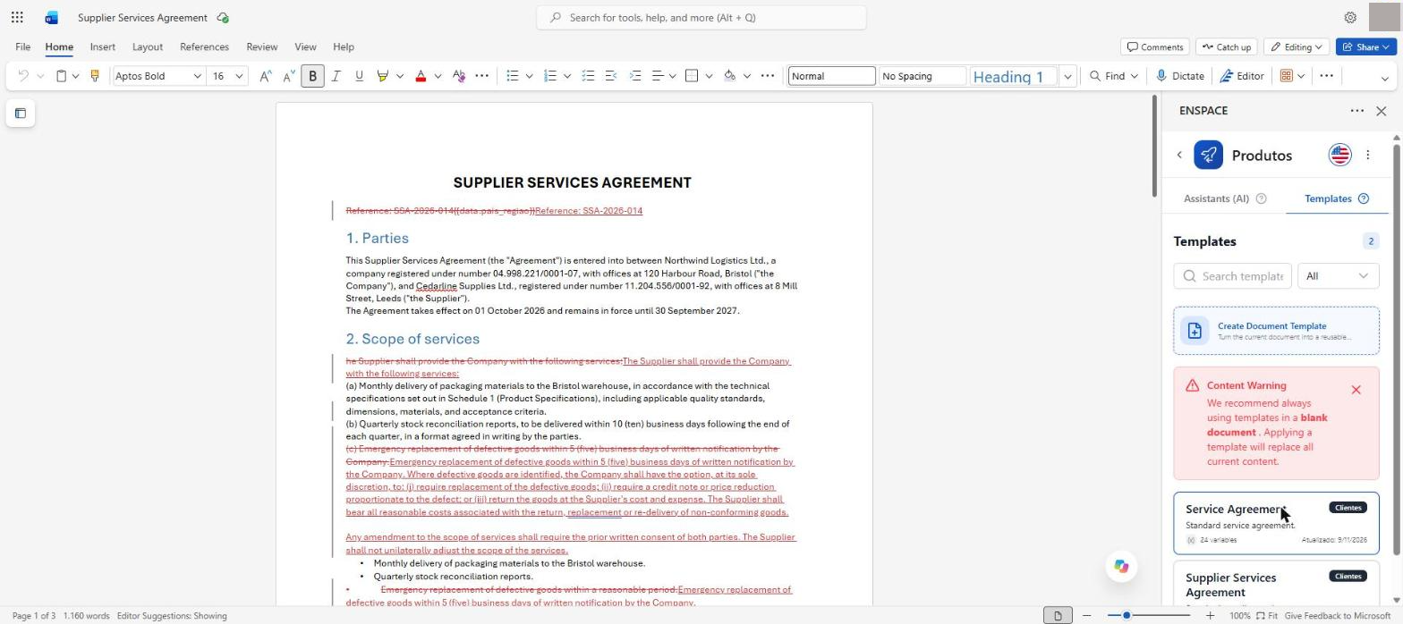Go back with the ENSPACE chevron
The image size is (1403, 624).
point(1179,155)
